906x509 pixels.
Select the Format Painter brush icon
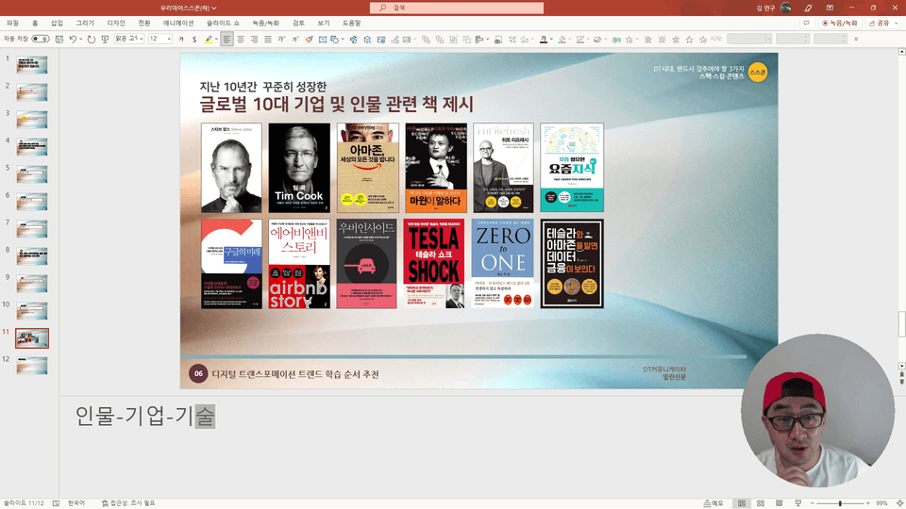(310, 40)
